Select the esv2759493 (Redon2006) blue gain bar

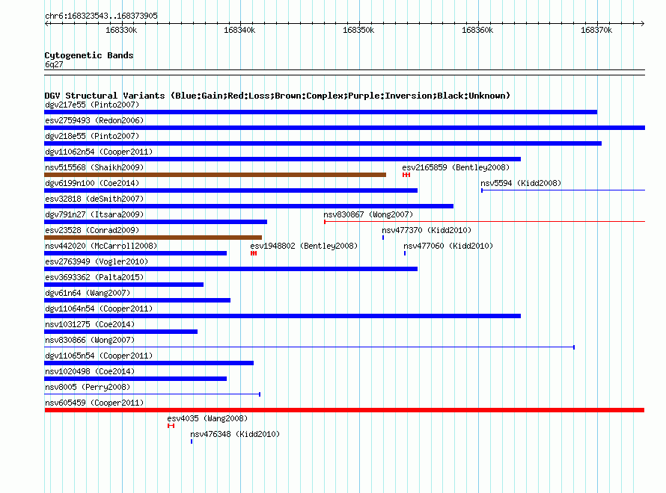pos(344,128)
